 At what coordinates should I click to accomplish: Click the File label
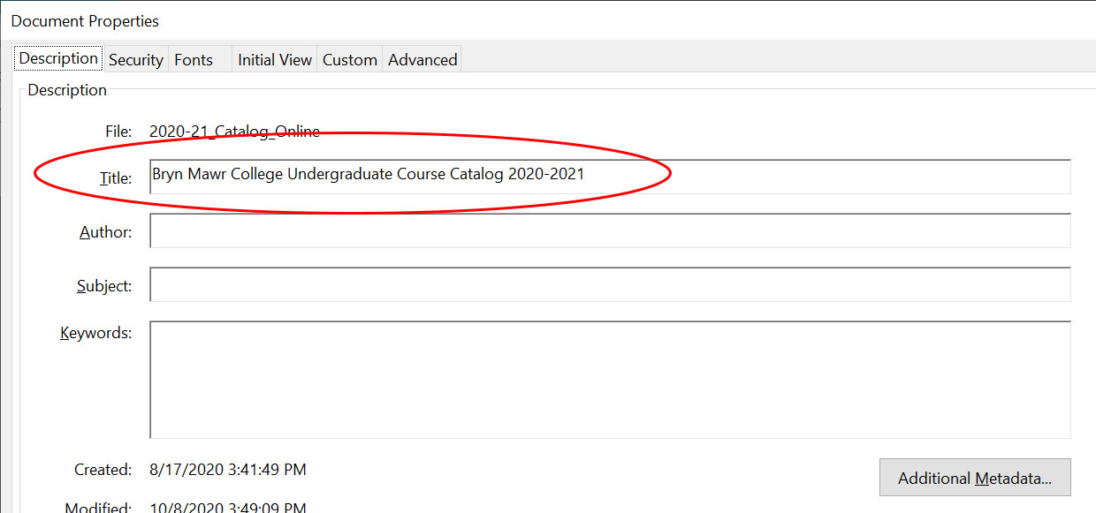click(118, 132)
